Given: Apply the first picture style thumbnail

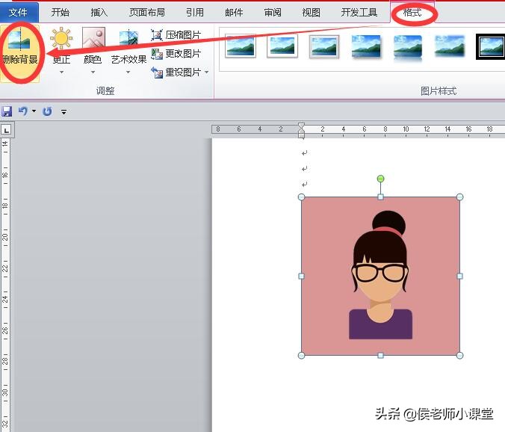Looking at the screenshot, I should click(241, 46).
